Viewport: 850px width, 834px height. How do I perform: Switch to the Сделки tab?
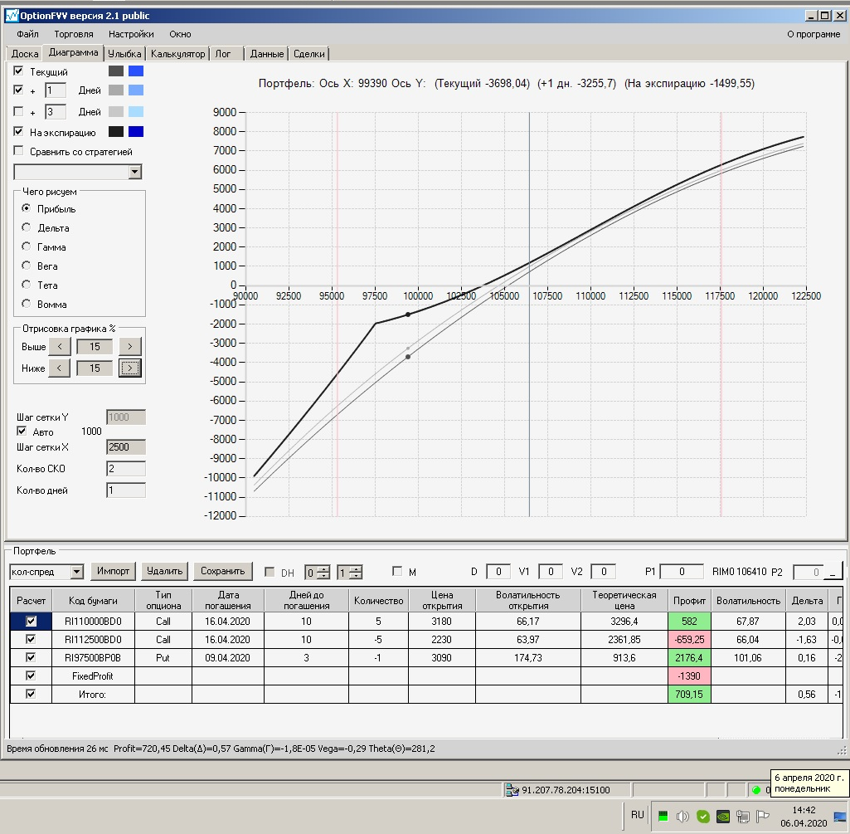[x=309, y=54]
